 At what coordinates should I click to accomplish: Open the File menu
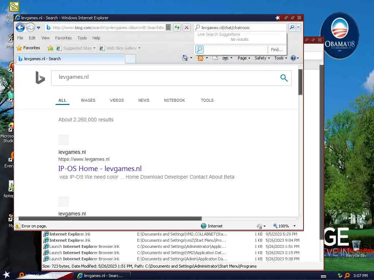pos(20,38)
